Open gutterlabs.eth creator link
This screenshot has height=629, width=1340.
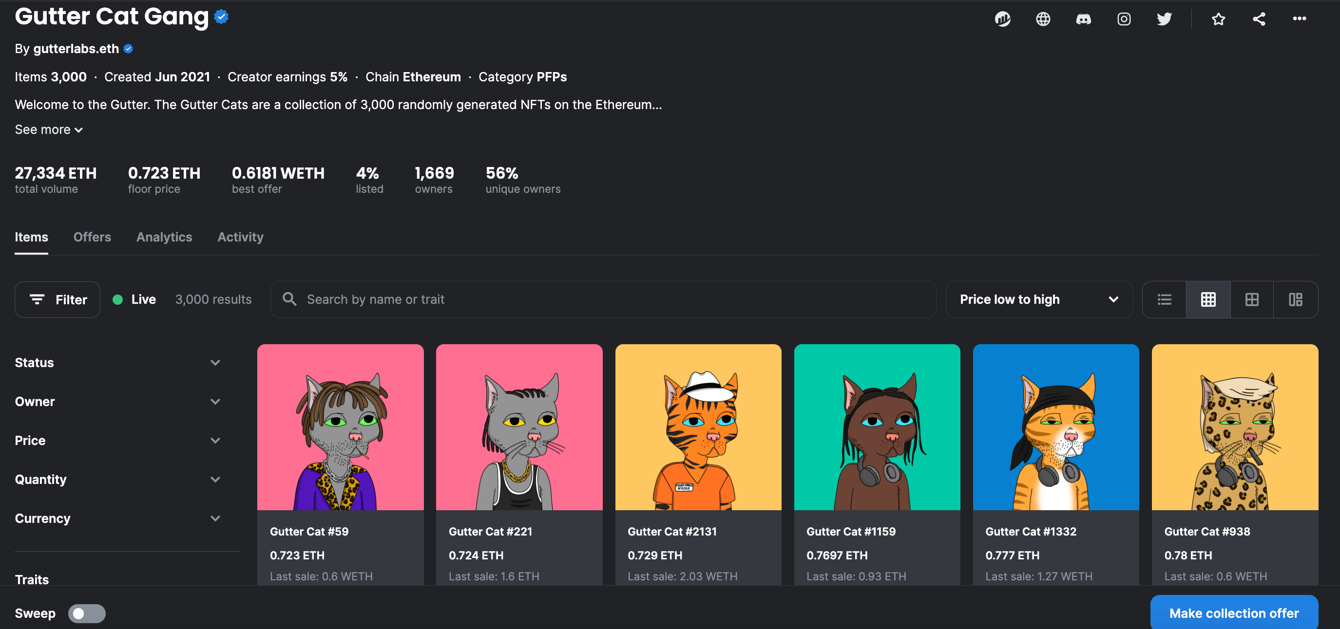(76, 49)
